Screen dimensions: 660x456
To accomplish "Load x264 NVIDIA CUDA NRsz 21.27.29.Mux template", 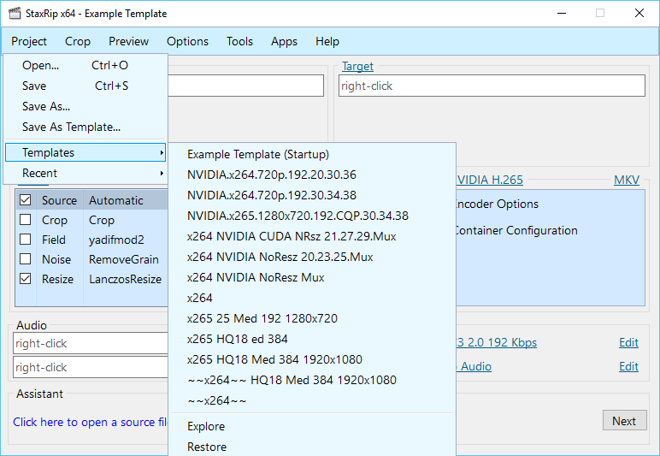I will (312, 236).
